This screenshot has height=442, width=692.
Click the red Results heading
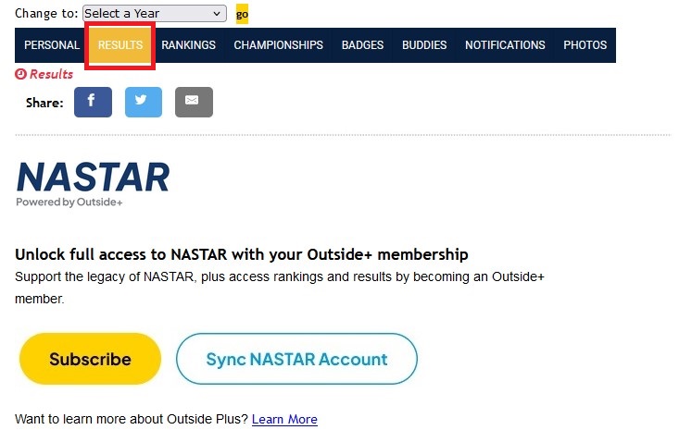coord(44,74)
